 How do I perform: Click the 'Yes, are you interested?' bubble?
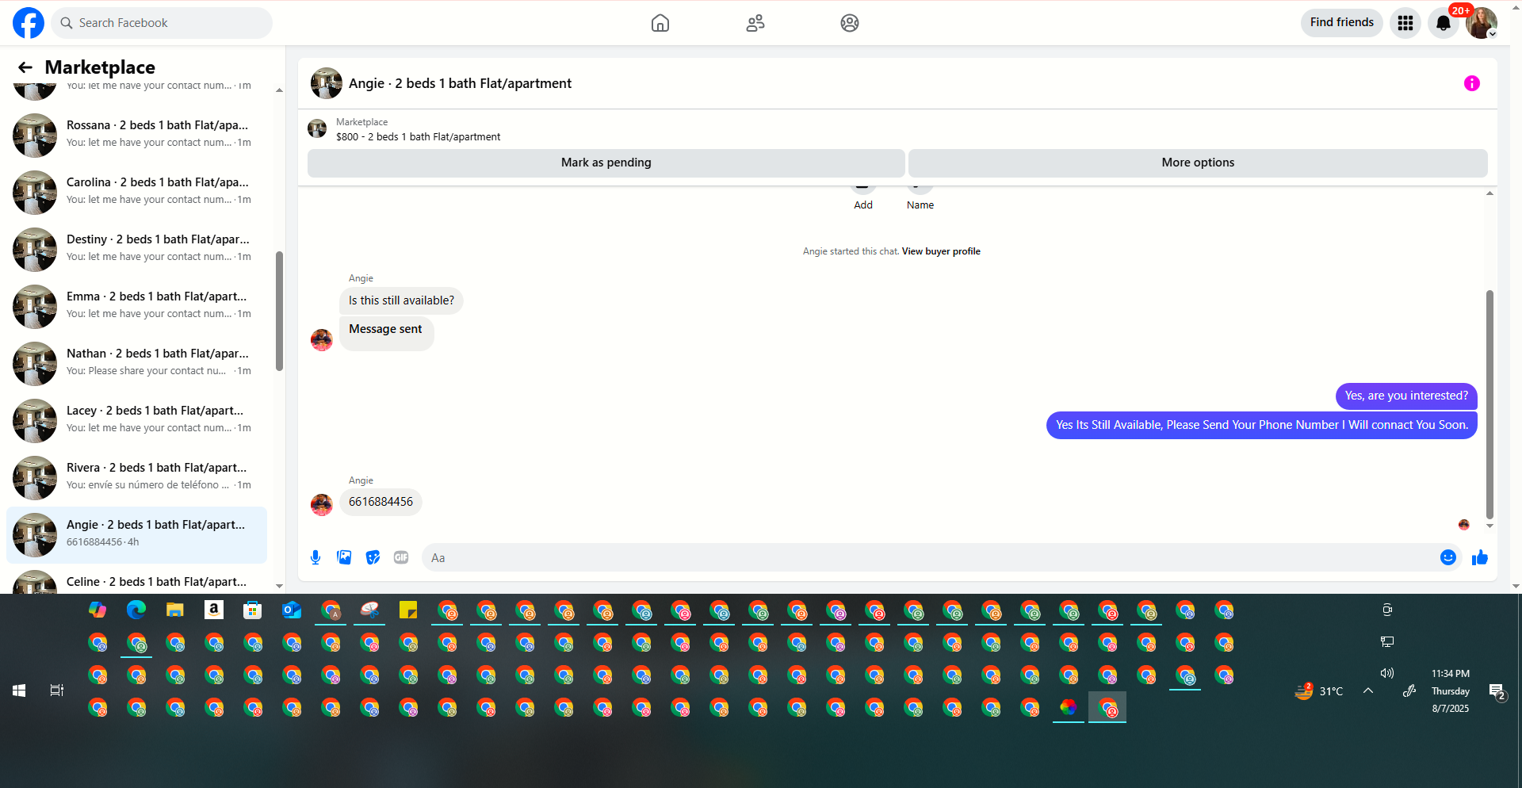(1406, 396)
